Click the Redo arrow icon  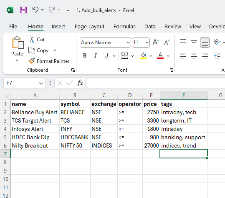tap(52, 10)
